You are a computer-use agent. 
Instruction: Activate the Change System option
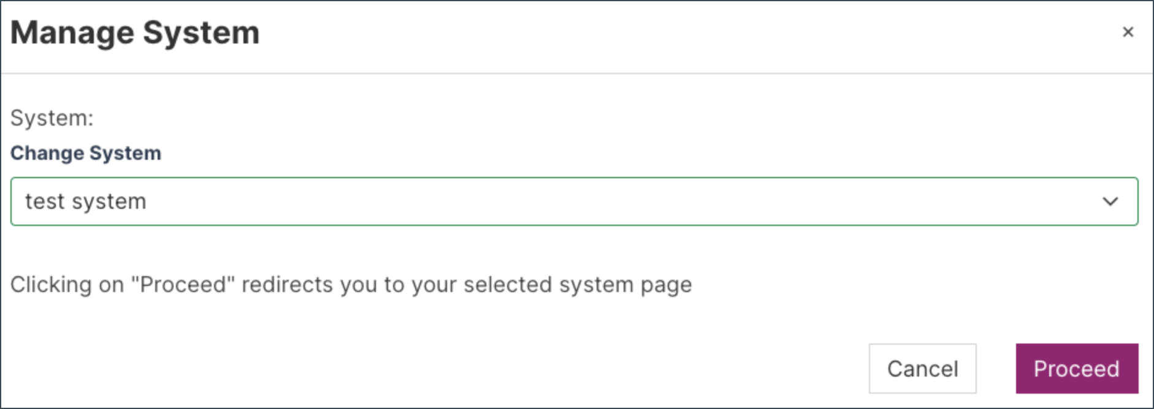point(85,153)
